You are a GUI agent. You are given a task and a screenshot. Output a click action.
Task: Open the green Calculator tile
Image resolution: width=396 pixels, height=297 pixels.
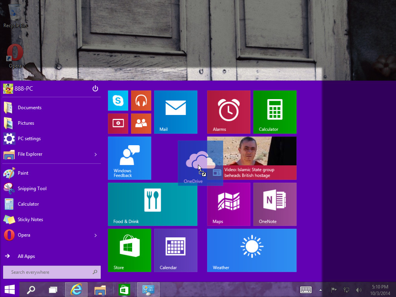pyautogui.click(x=275, y=112)
